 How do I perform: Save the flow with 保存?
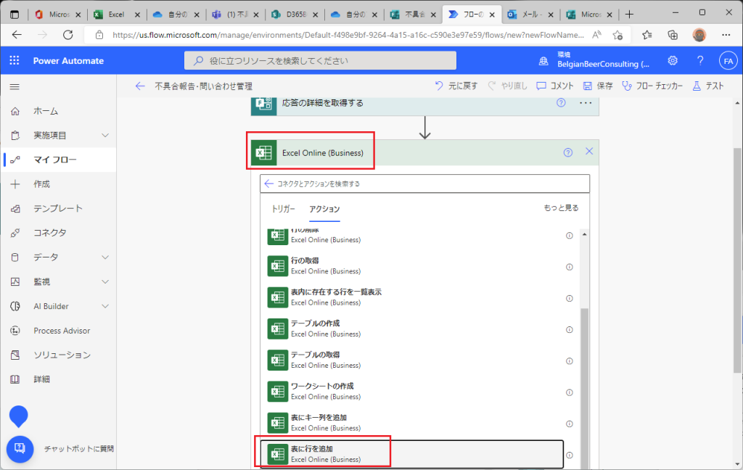[598, 86]
